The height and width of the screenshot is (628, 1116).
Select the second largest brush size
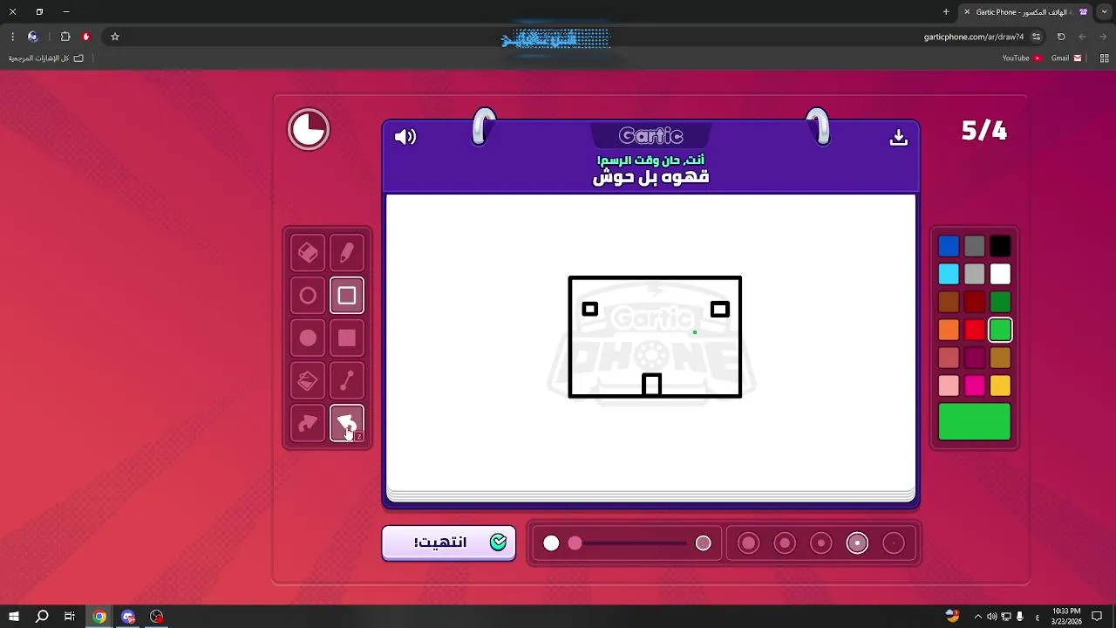pyautogui.click(x=785, y=543)
